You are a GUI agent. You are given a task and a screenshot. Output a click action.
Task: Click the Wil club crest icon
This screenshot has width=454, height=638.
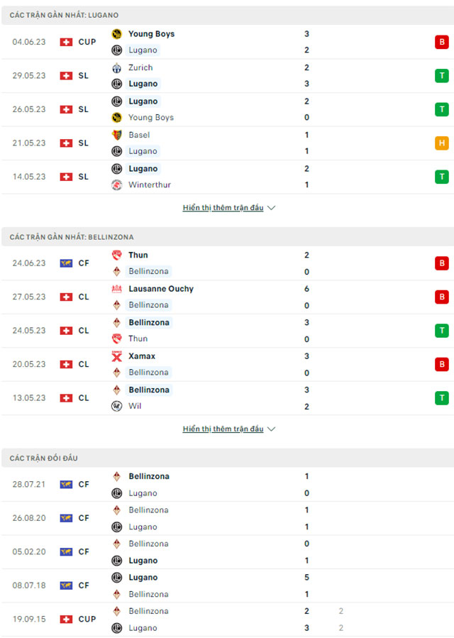[x=117, y=407]
